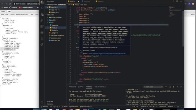Image resolution: width=196 pixels, height=110 pixels.
Task: Split the terminal panel
Action: [170, 87]
